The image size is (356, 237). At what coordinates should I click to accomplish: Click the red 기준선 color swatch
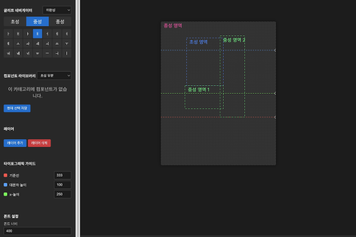pos(5,175)
